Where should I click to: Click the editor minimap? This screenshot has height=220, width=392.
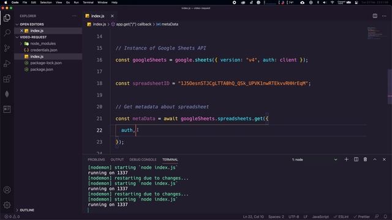pos(375,33)
